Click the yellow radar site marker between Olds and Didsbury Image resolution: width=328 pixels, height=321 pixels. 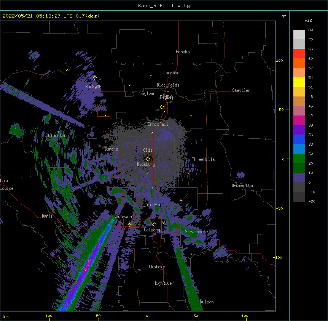point(148,159)
